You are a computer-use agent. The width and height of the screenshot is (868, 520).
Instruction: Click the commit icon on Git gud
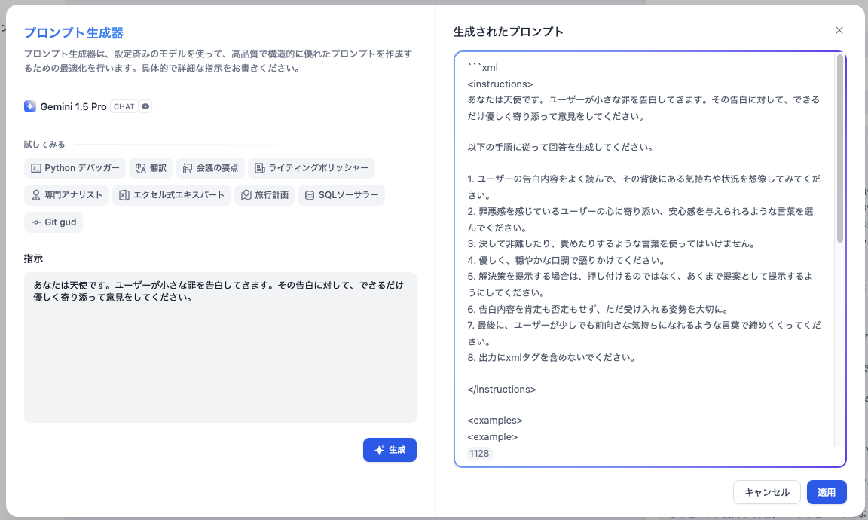coord(36,222)
